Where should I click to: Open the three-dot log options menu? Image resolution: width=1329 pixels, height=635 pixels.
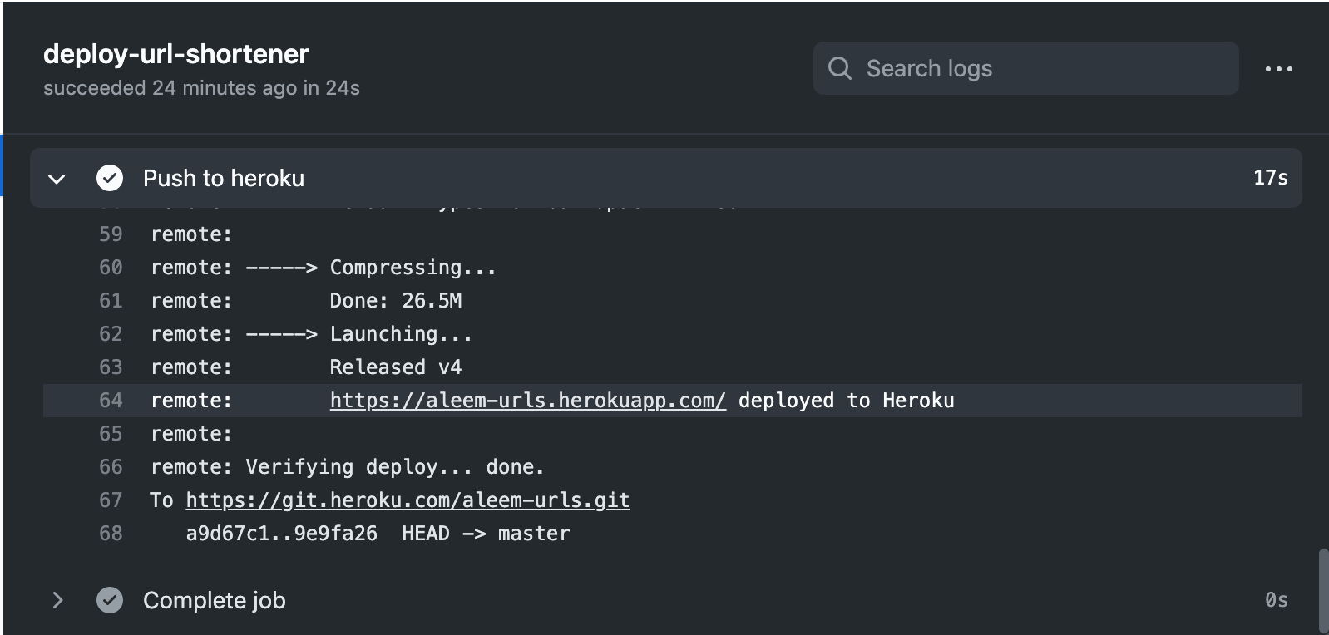1278,69
